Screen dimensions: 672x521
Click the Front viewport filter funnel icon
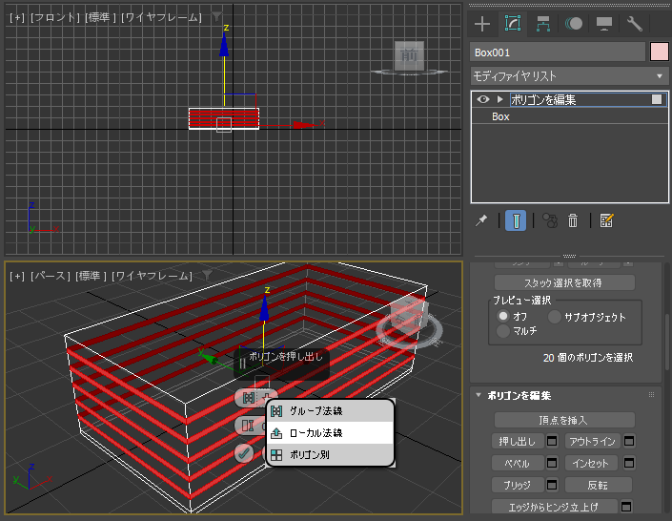click(216, 17)
